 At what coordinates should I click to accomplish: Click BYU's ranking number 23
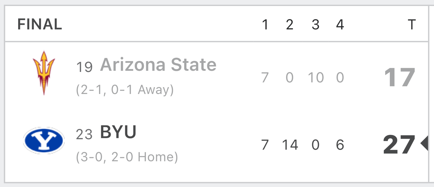point(84,134)
